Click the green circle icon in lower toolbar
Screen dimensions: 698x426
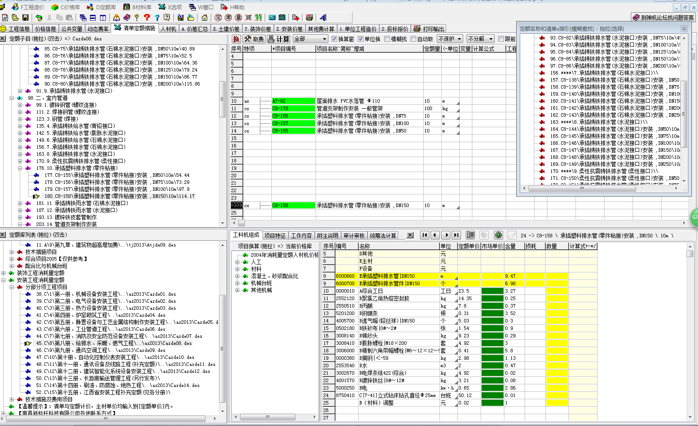pyautogui.click(x=498, y=235)
